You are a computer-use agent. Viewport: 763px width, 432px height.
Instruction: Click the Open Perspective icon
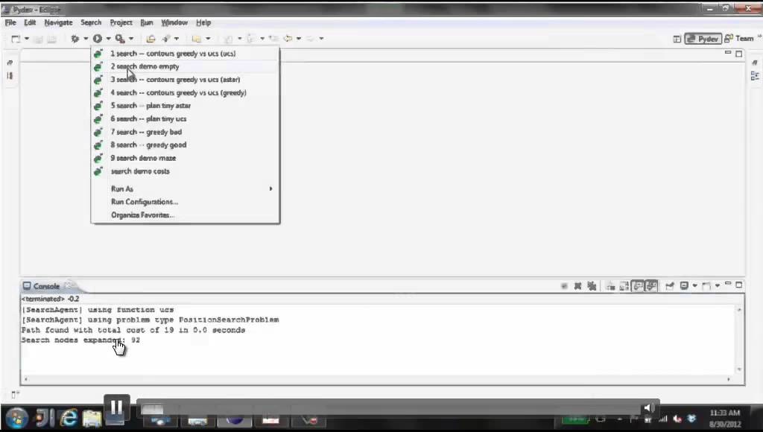[x=677, y=39]
